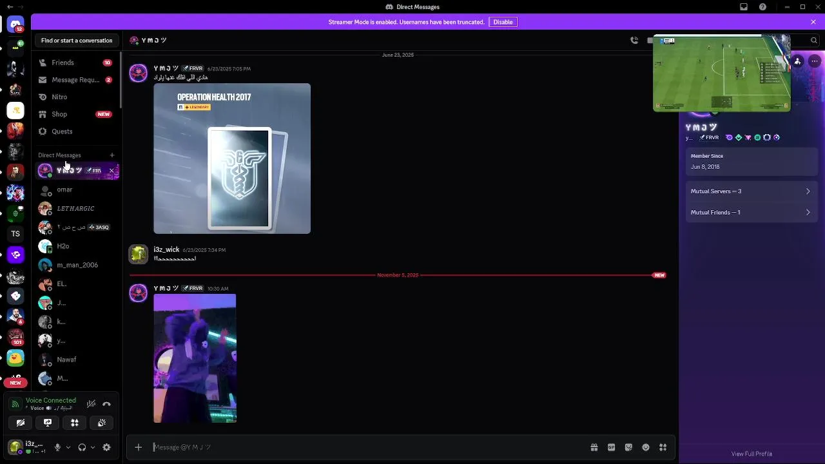Screen dimensions: 825x464
Task: Open the server with 101 notification badge
Action: (15, 337)
